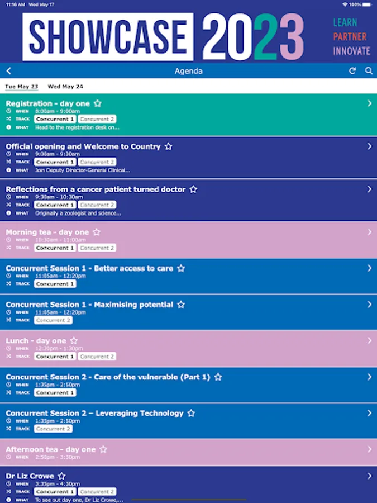Favorite Registration - day one session
Viewport: 377px width, 503px height.
point(98,103)
